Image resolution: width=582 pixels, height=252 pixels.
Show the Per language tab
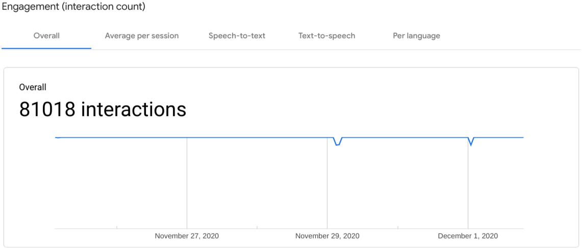pyautogui.click(x=416, y=36)
